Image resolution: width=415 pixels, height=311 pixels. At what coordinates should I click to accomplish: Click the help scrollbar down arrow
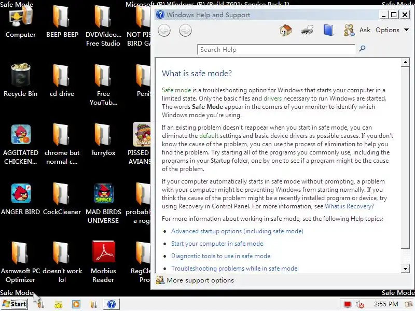click(405, 269)
